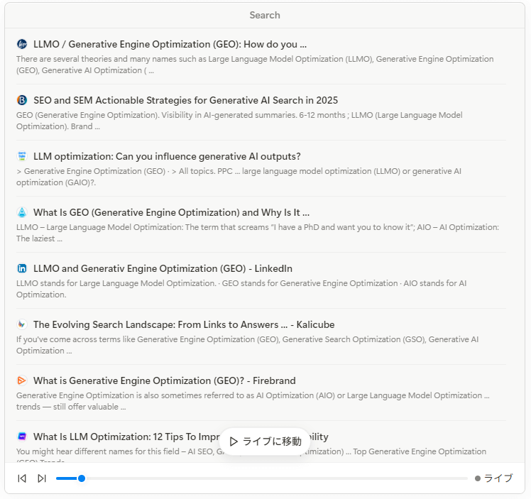Viewport: 531px width, 499px height.
Task: Click the favicon next to LLM optimization result
Action: coord(22,156)
